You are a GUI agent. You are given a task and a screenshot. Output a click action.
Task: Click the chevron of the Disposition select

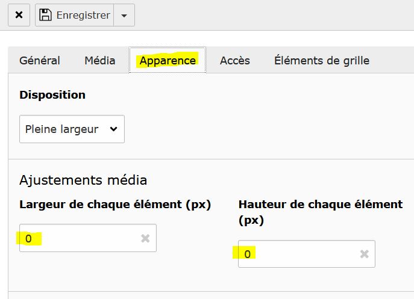[113, 129]
